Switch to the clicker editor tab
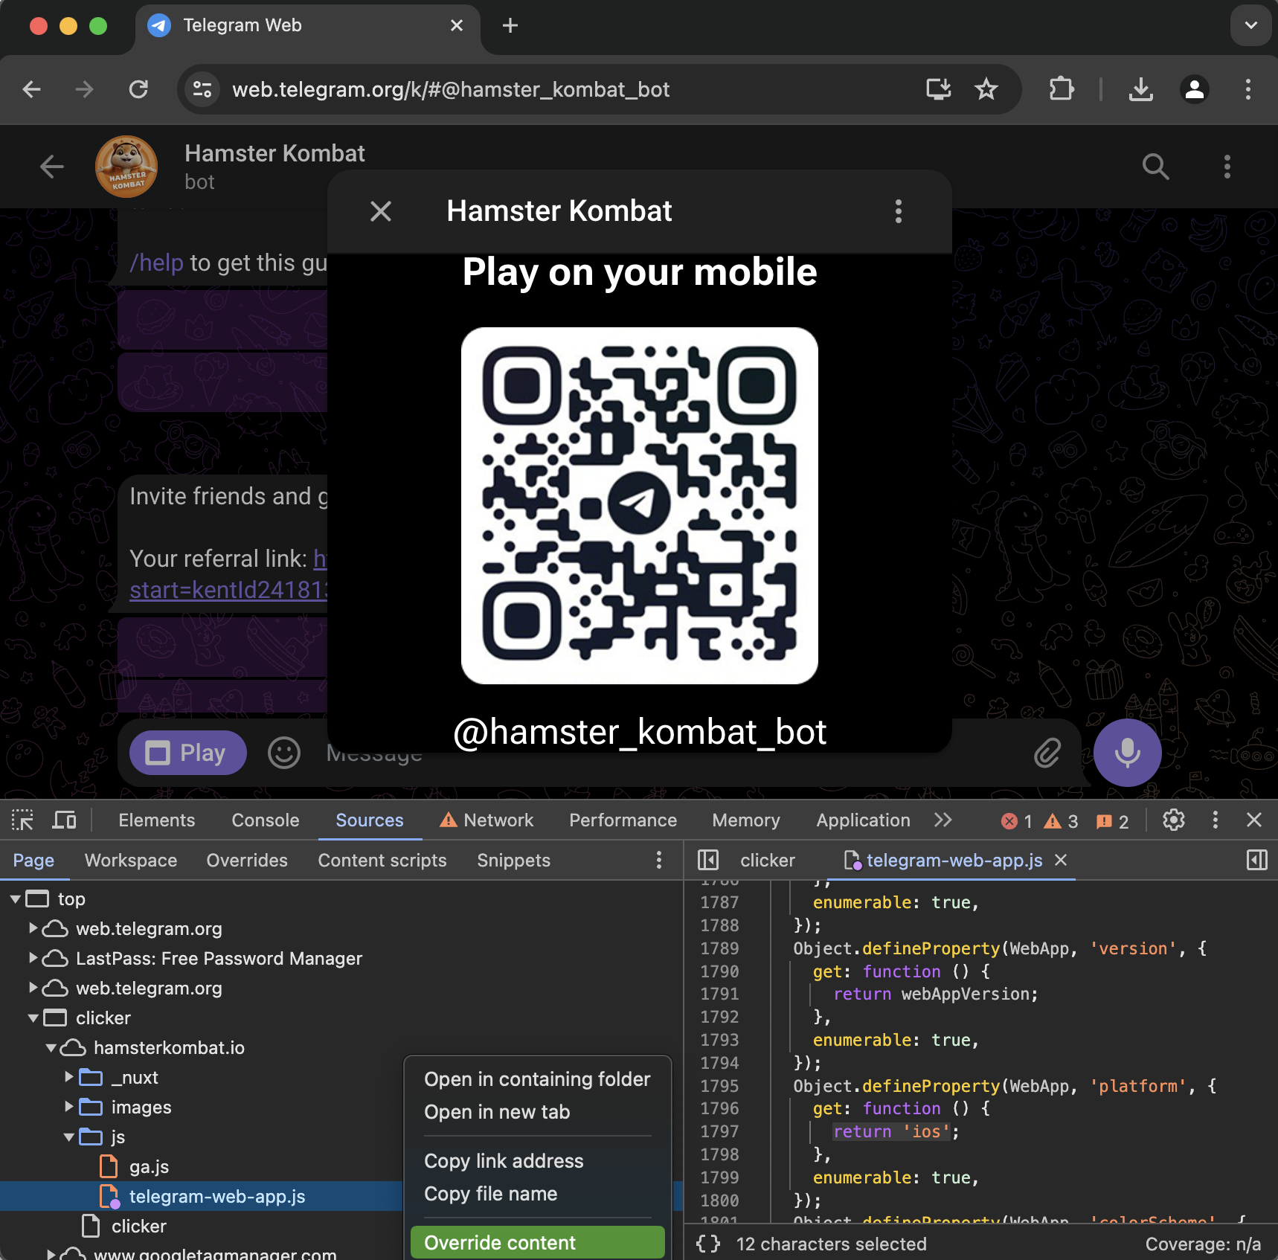Viewport: 1278px width, 1260px height. [768, 861]
